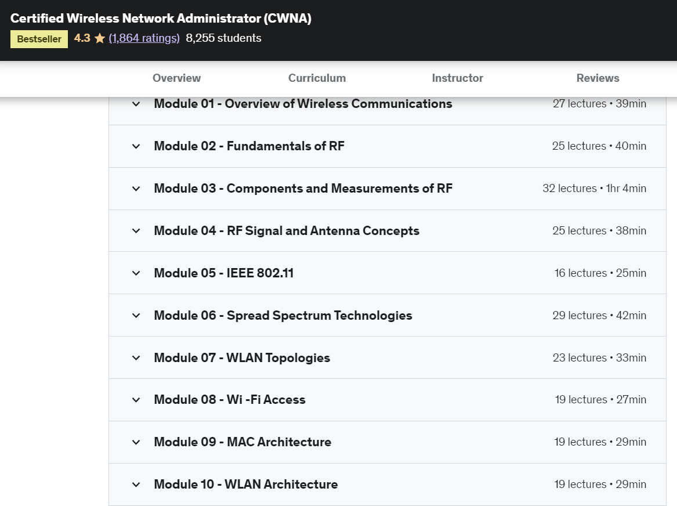Image resolution: width=677 pixels, height=506 pixels.
Task: Click chevron beside Module 03 Components and Measurements
Action: click(x=136, y=189)
